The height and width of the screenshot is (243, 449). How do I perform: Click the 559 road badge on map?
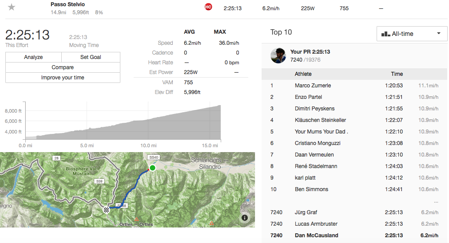[99, 181]
